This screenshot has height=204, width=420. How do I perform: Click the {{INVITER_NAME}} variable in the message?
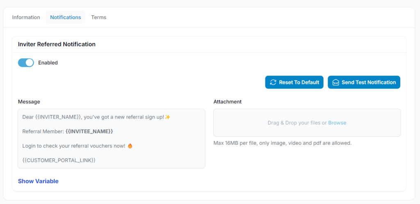pyautogui.click(x=58, y=117)
